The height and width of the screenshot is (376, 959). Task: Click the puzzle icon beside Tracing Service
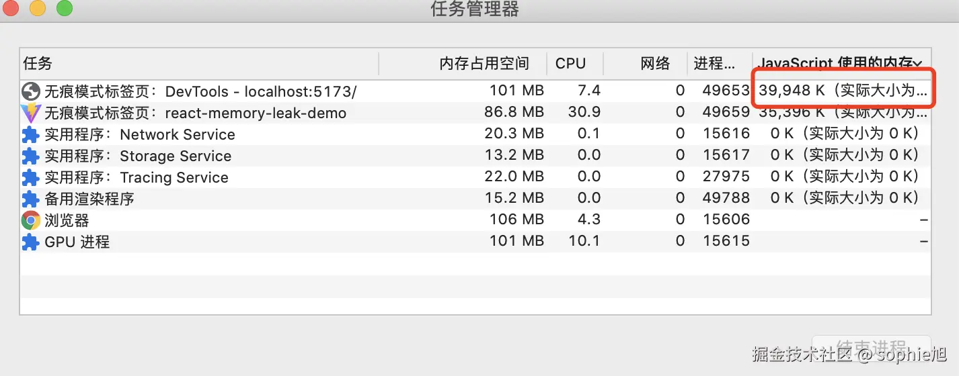coord(31,177)
